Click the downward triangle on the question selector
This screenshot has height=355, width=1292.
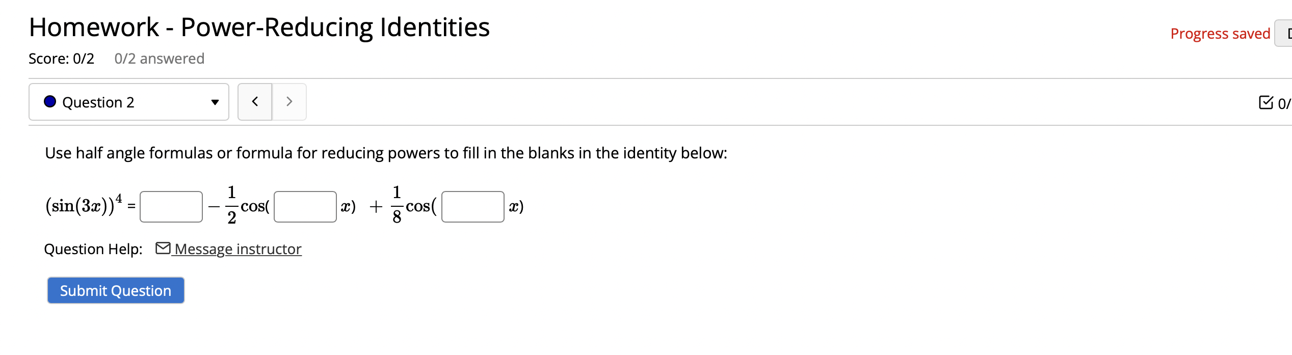tap(216, 102)
